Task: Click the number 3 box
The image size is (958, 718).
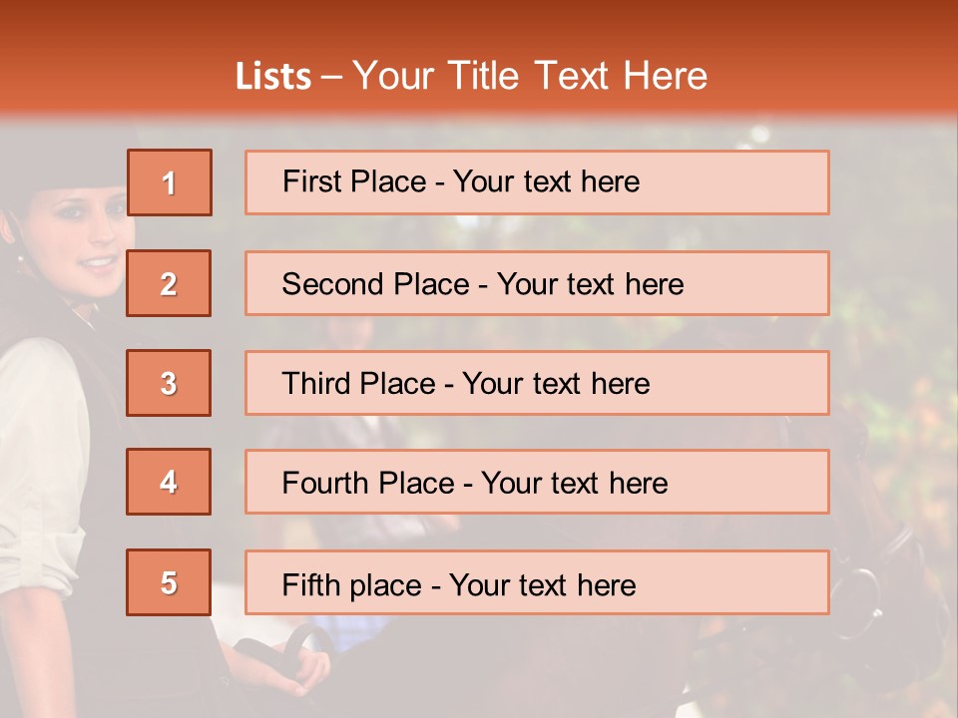Action: pos(169,383)
